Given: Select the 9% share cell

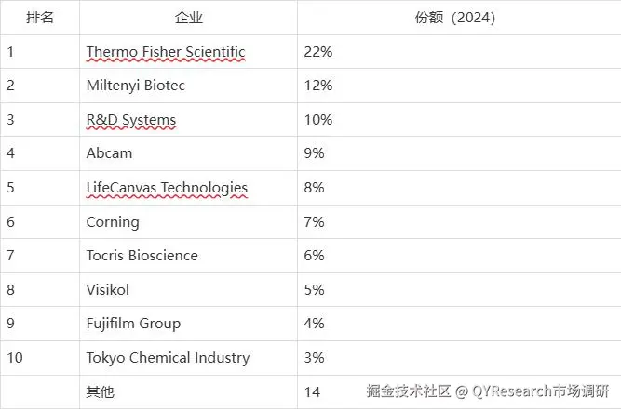Looking at the screenshot, I should point(314,153).
